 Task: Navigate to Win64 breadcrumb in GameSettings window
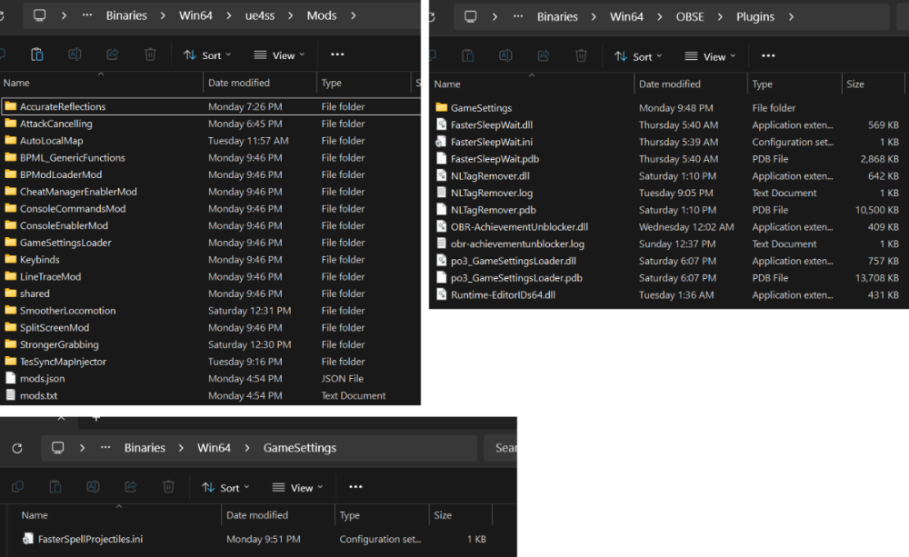(214, 448)
